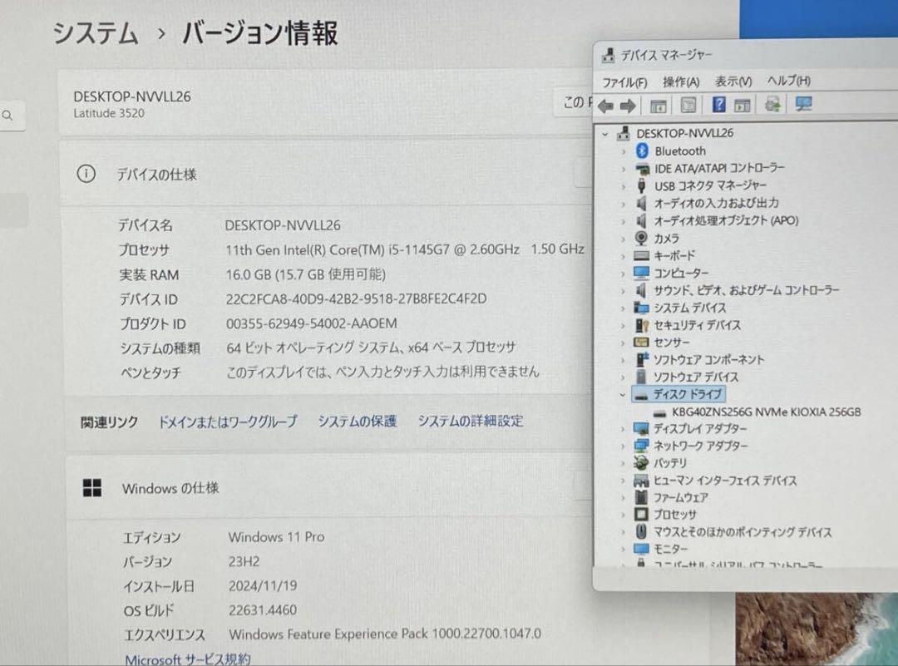Click the RAM value 16.0 GB
The width and height of the screenshot is (898, 666).
coord(306,275)
